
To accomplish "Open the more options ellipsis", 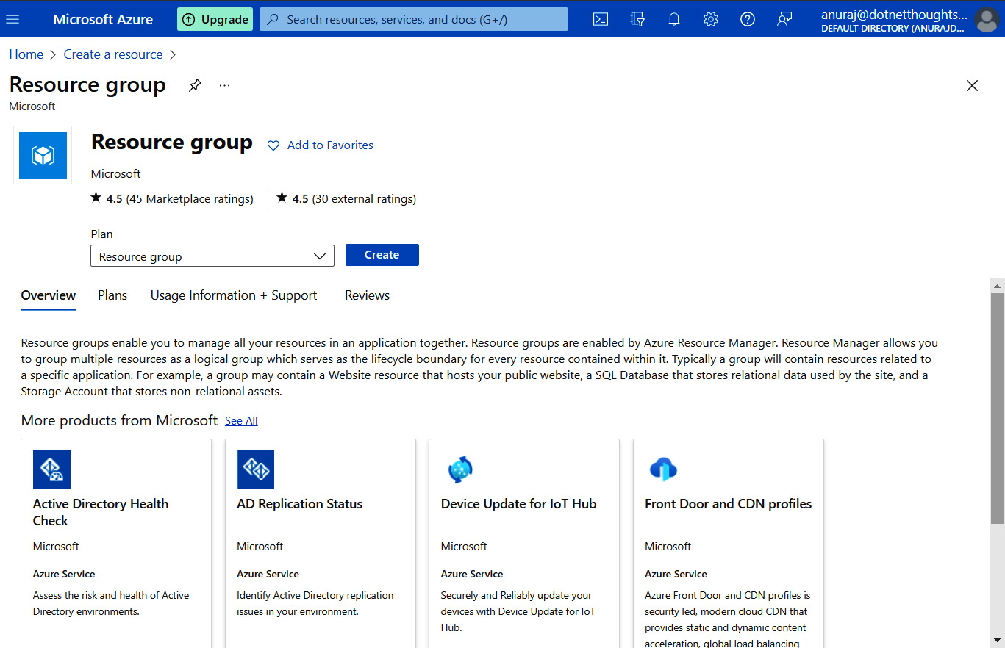I will tap(225, 85).
